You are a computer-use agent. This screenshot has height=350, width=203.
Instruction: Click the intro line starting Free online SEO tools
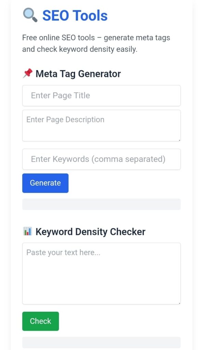point(96,38)
